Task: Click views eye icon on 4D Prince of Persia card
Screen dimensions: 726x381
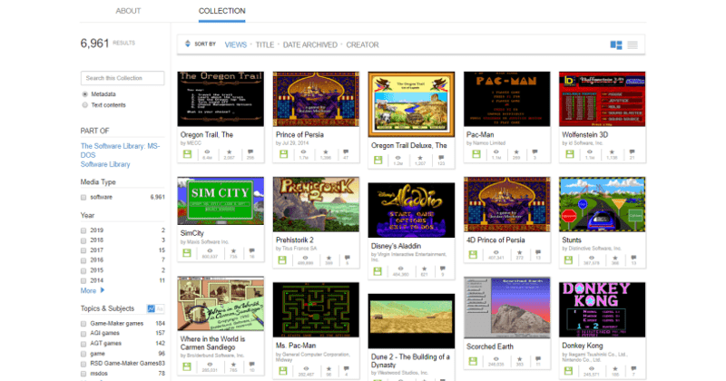Action: pyautogui.click(x=495, y=252)
